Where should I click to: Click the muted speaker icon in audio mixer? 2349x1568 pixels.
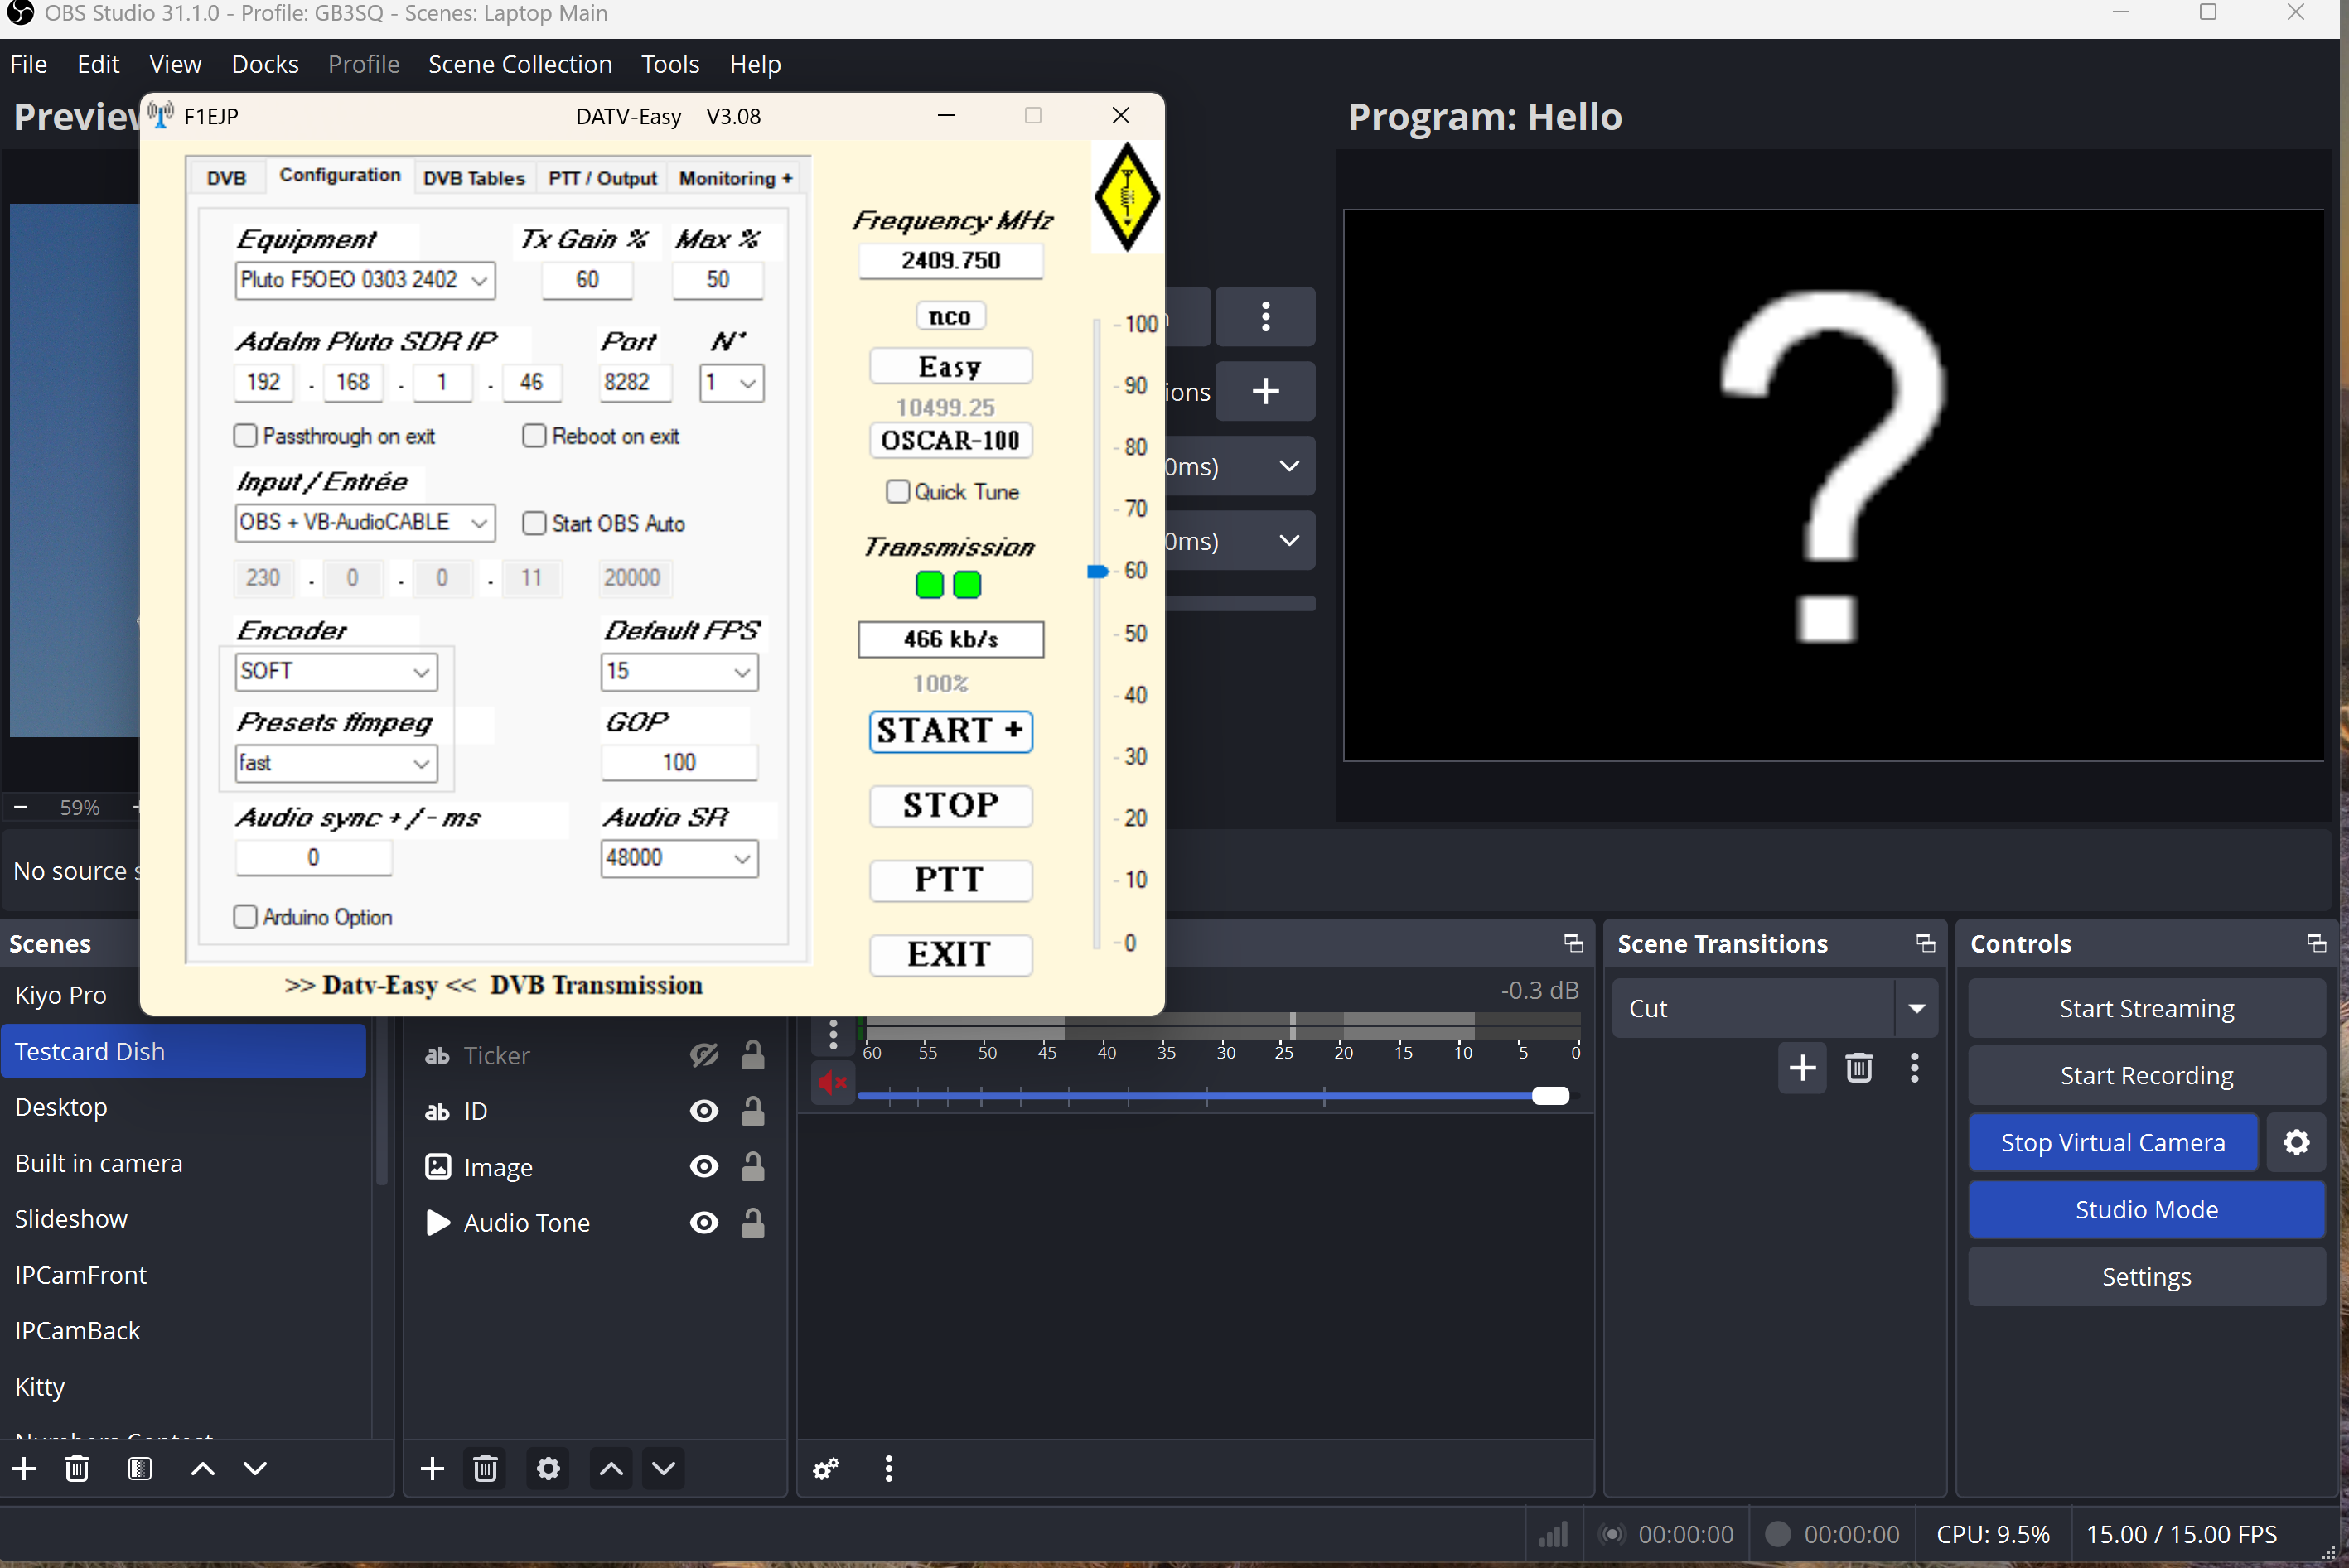coord(831,1083)
